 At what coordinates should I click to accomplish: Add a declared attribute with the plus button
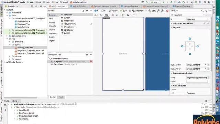(x=204, y=23)
